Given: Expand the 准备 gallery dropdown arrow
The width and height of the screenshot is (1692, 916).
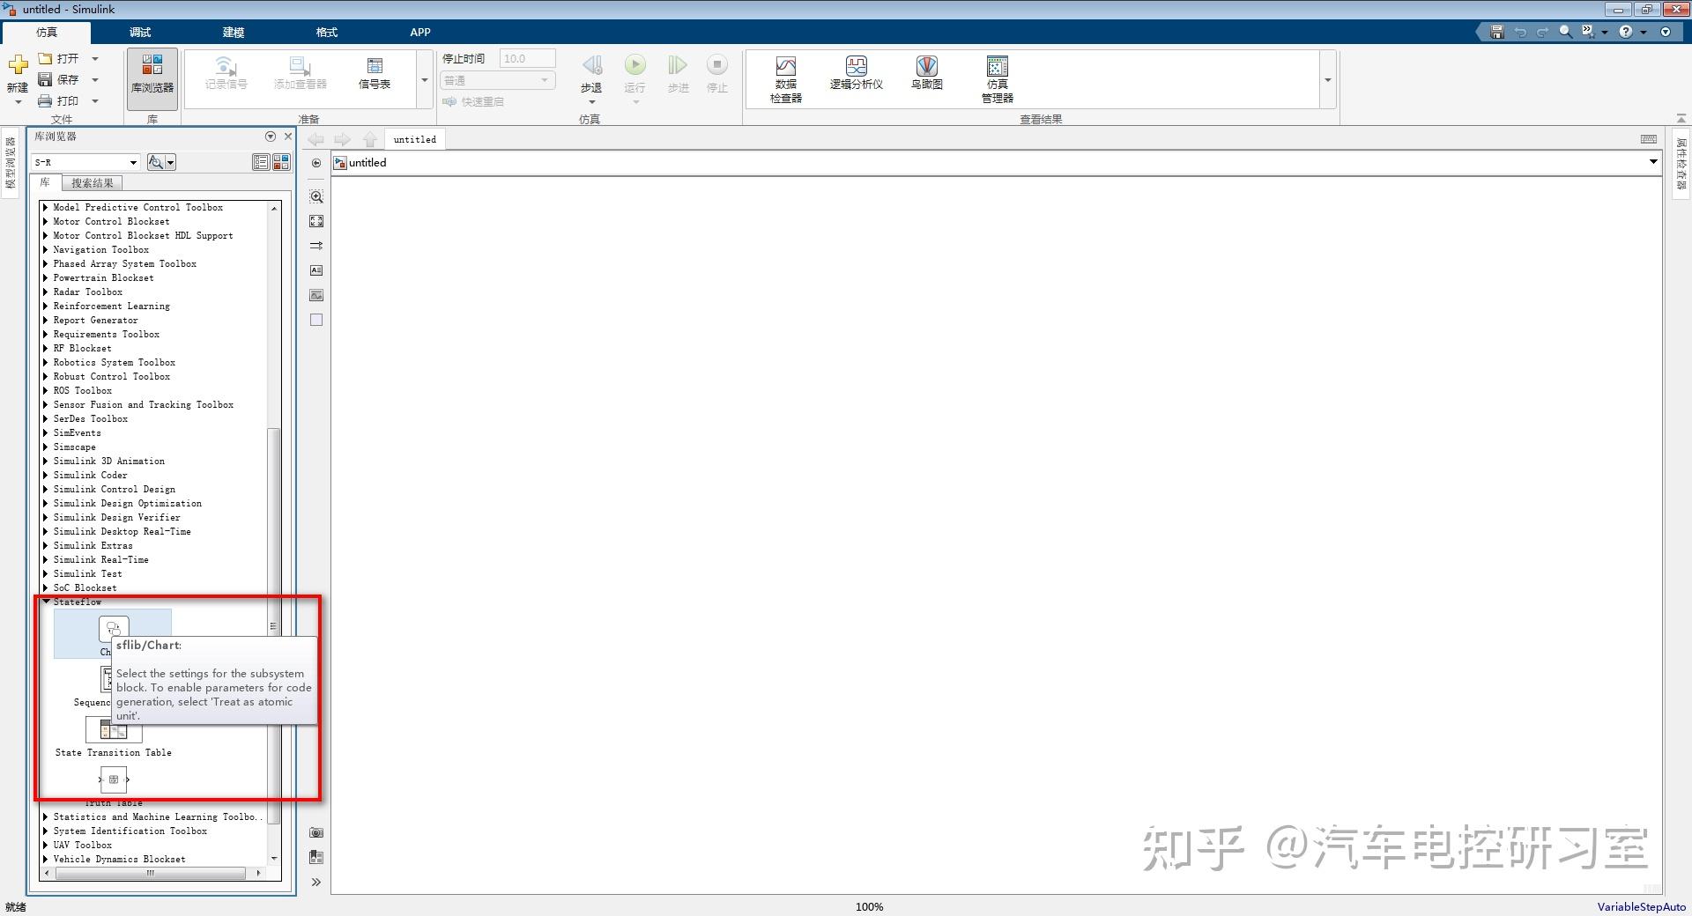Looking at the screenshot, I should [425, 80].
